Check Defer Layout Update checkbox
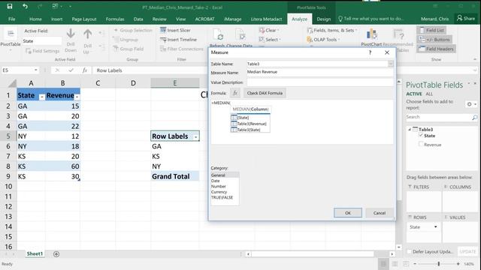This screenshot has width=481, height=270. click(409, 252)
